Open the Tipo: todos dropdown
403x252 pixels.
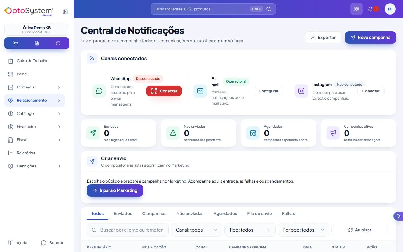[x=250, y=230]
